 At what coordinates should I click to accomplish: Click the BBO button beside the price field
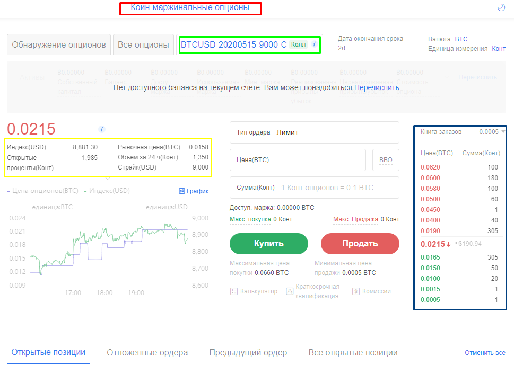pos(386,159)
